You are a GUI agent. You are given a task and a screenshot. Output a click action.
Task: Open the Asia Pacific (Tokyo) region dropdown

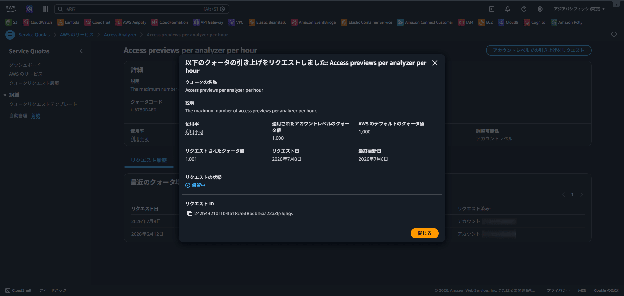[x=579, y=9]
